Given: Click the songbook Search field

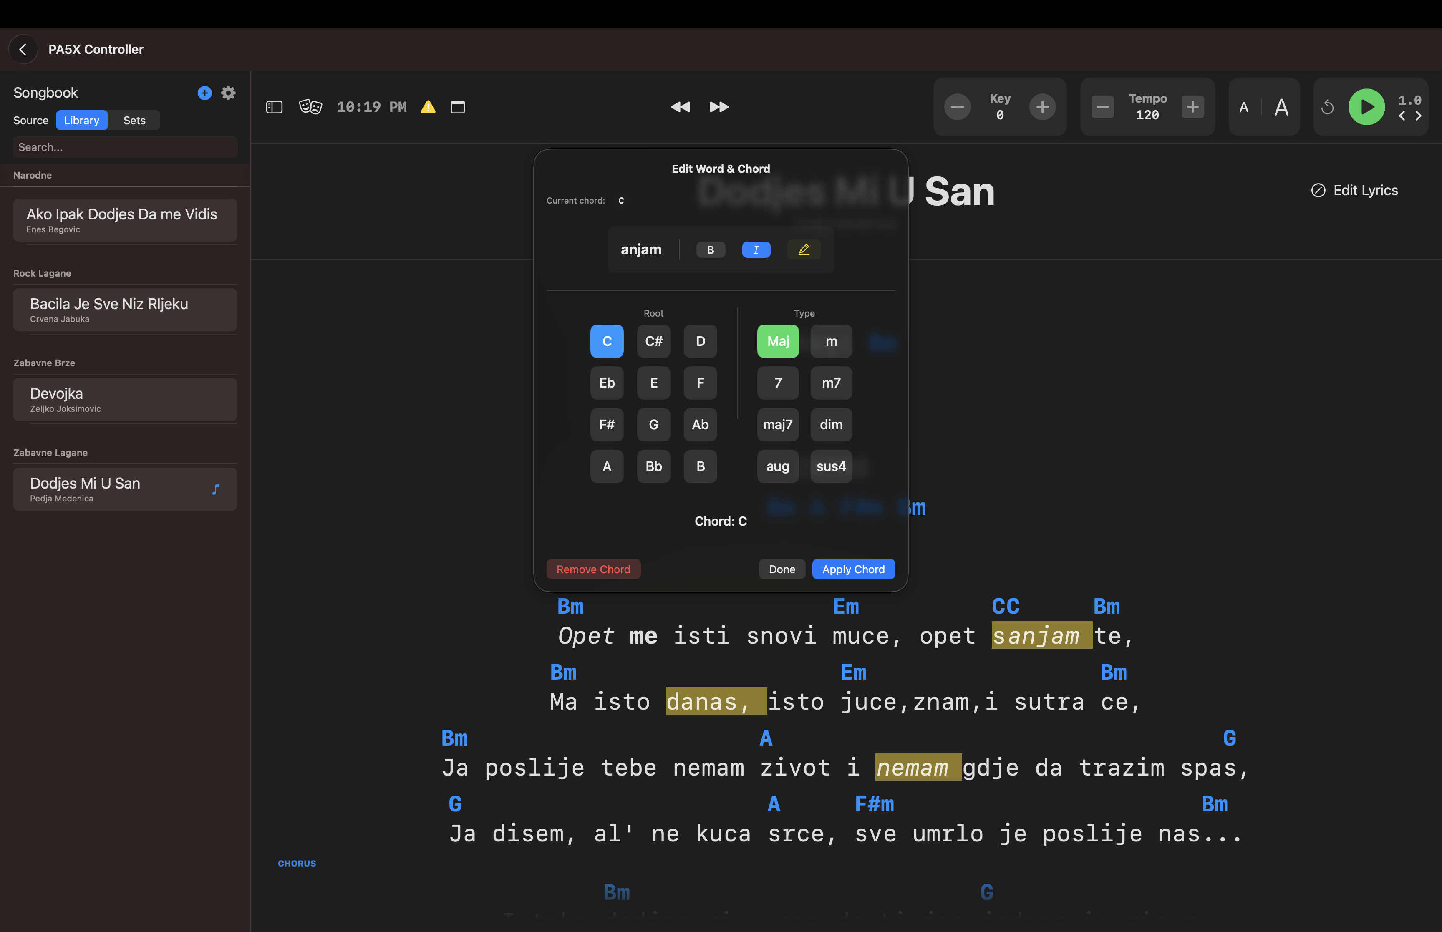Looking at the screenshot, I should pos(125,147).
